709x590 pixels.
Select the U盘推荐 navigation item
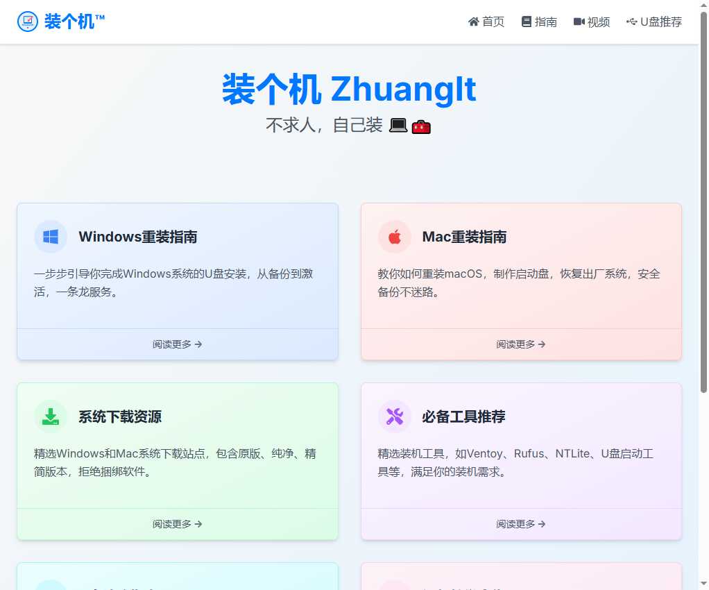pos(661,22)
